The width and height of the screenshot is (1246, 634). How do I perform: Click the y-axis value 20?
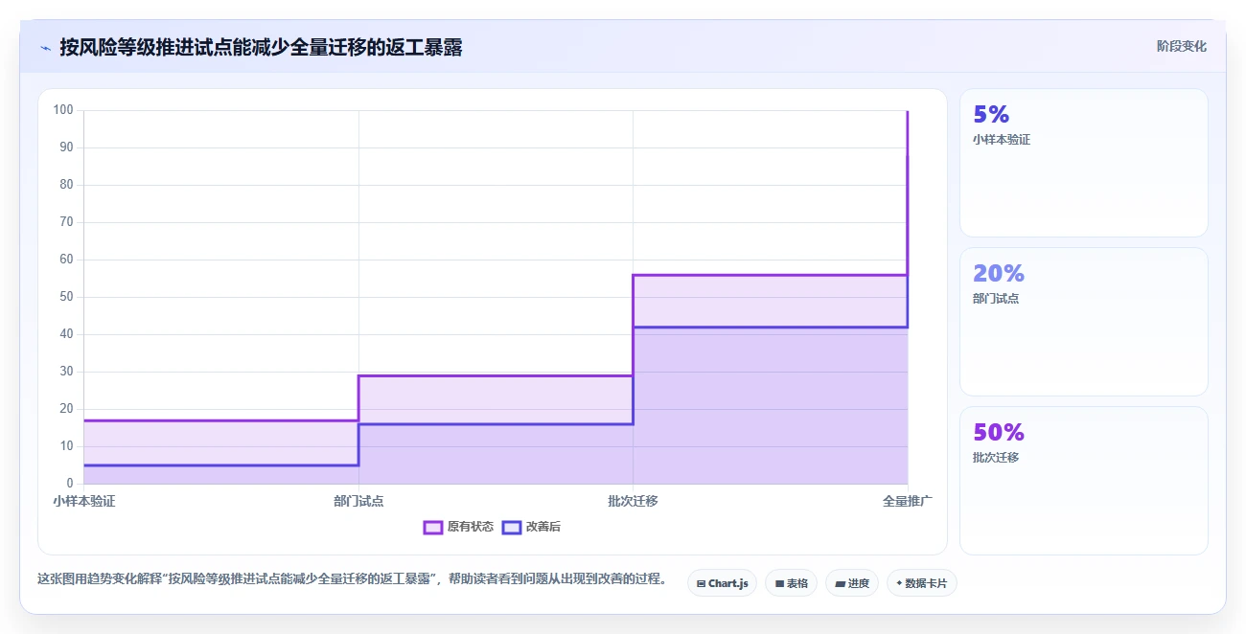tap(66, 409)
